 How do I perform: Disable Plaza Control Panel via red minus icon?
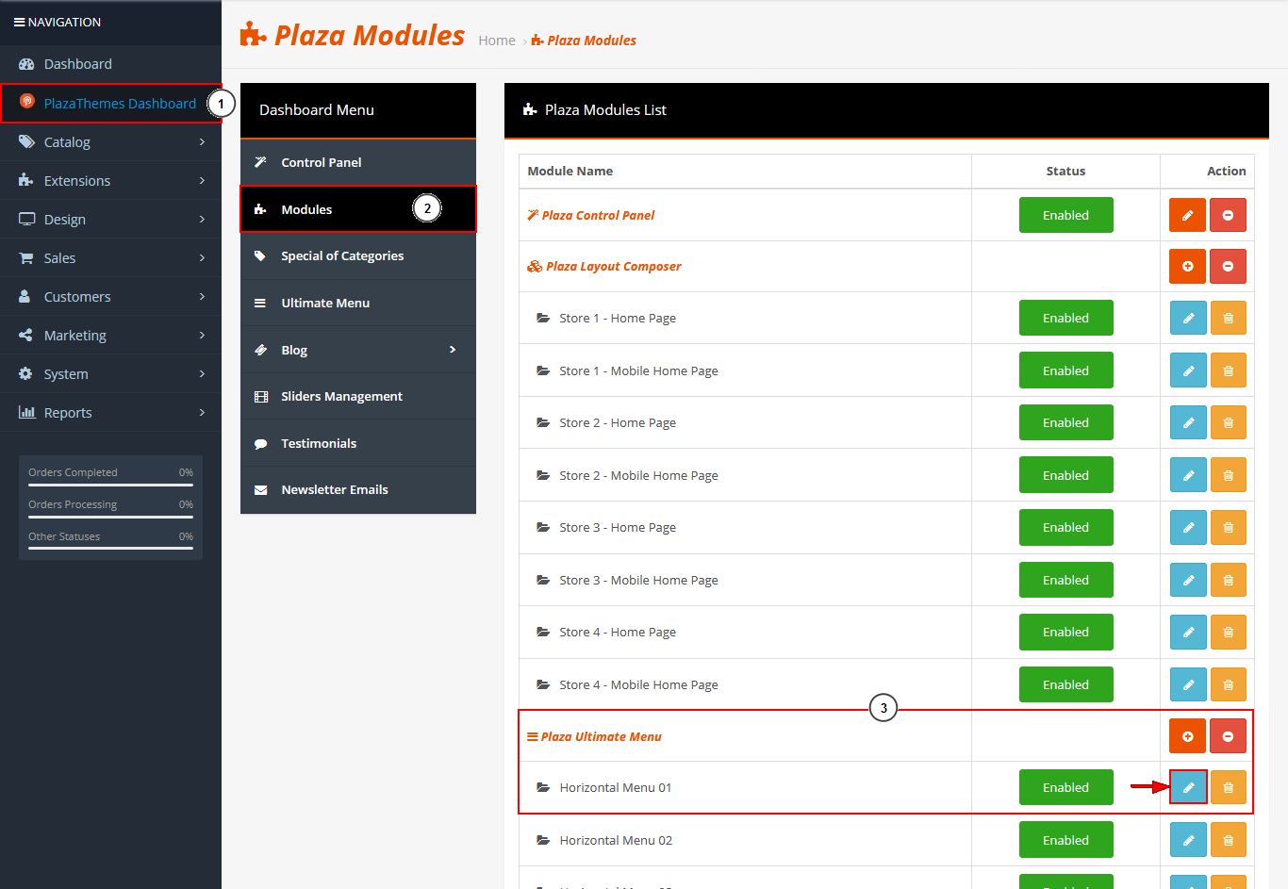1228,215
